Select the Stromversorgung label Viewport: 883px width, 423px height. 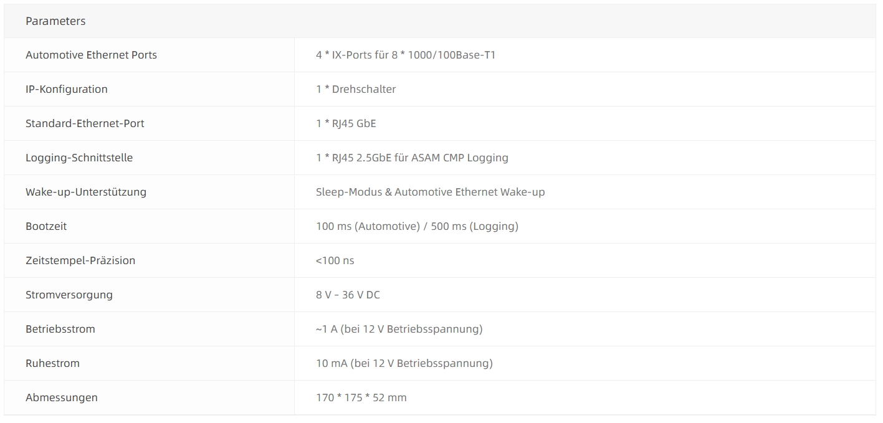69,295
